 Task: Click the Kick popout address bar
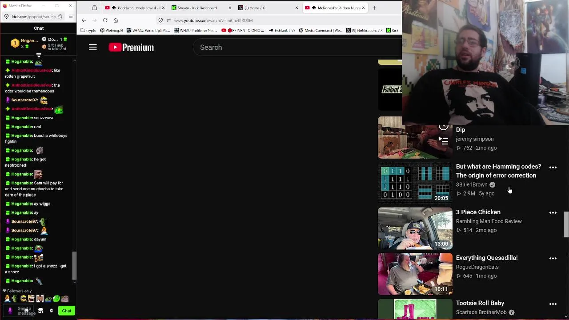(34, 16)
